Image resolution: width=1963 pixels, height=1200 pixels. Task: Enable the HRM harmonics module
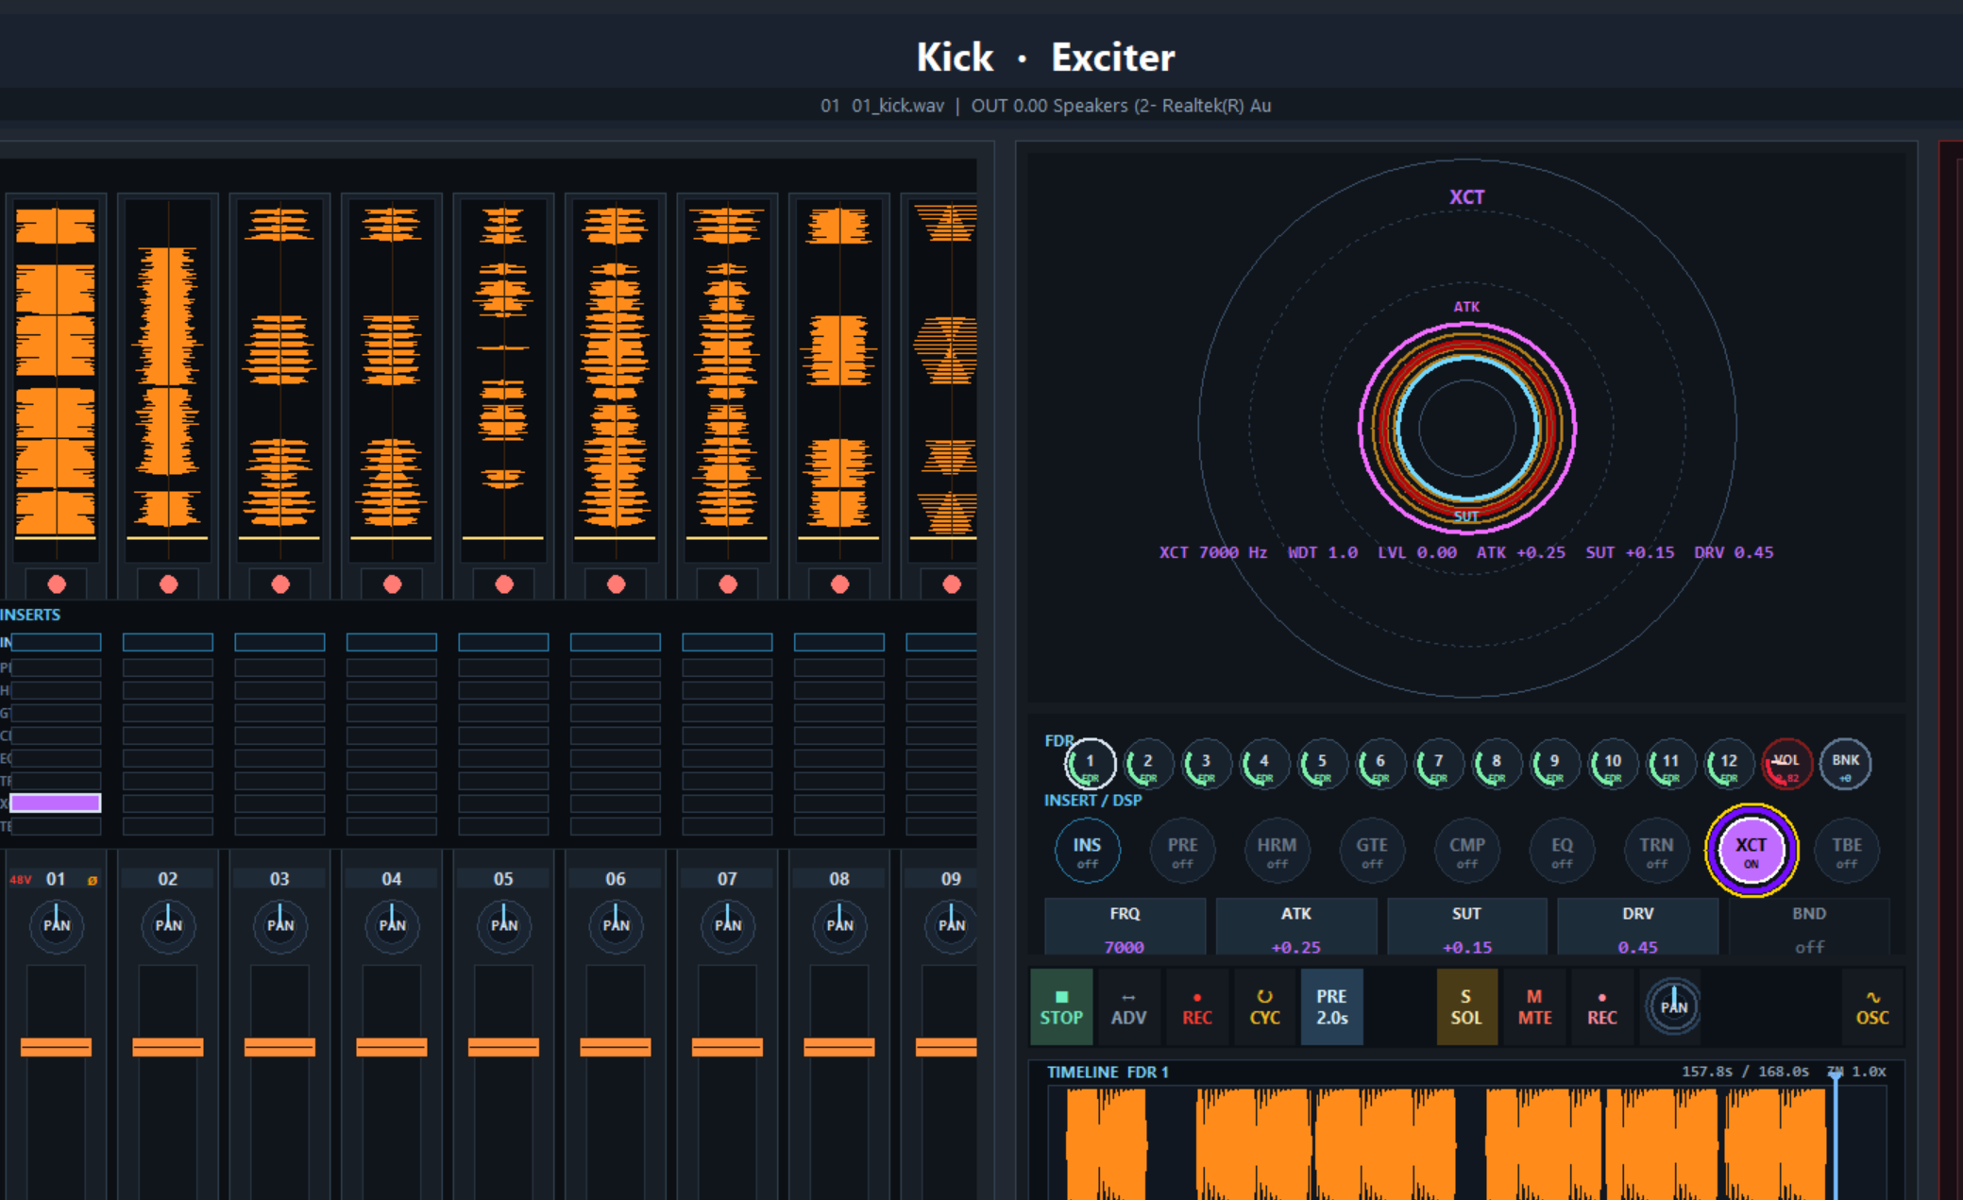click(1277, 851)
